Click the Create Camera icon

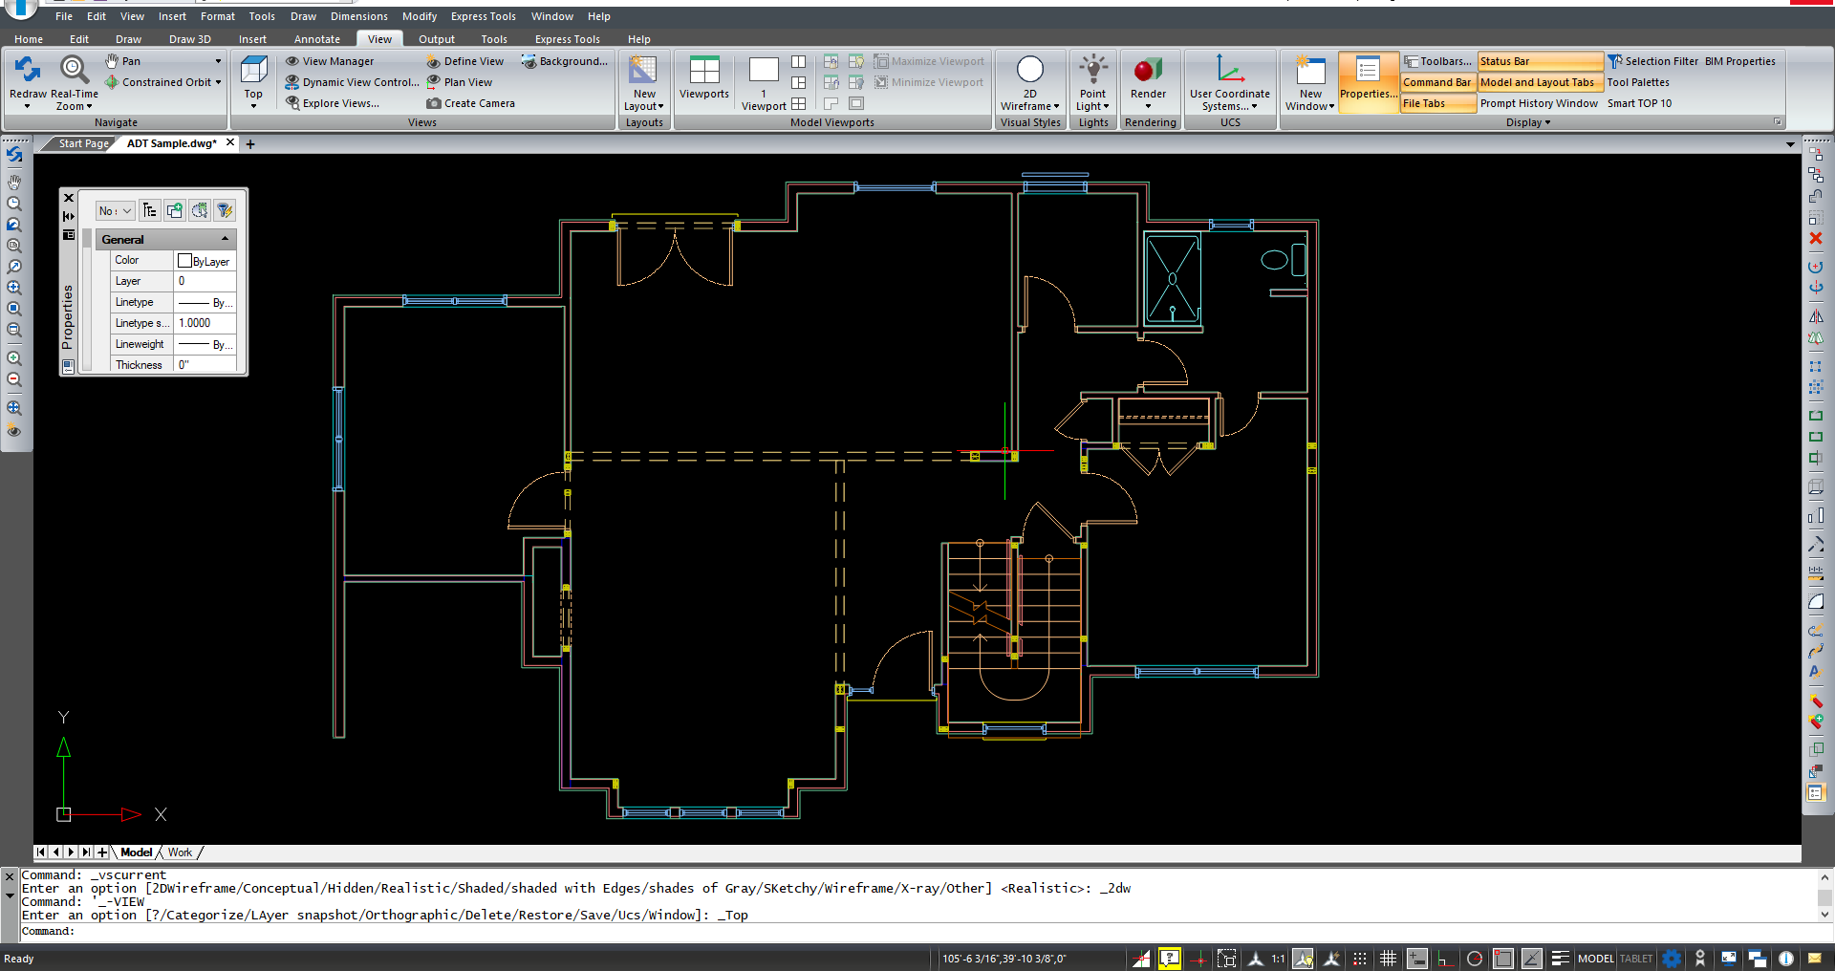[x=434, y=103]
